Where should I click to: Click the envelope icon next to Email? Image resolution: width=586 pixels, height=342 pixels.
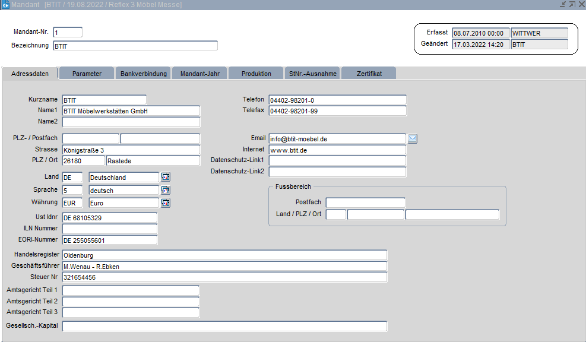tap(413, 139)
